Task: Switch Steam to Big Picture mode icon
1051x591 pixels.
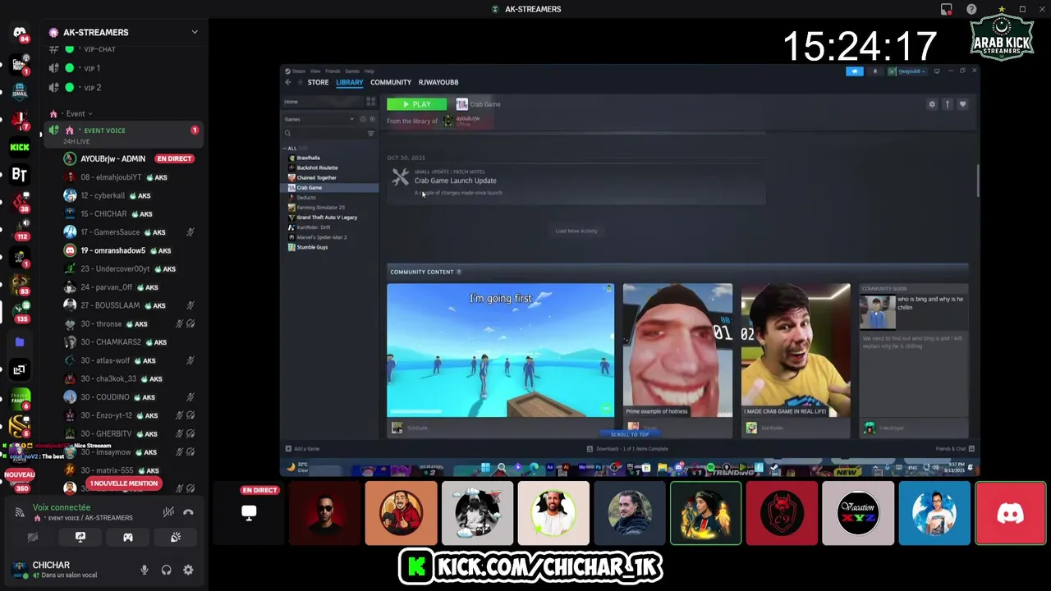Action: (x=937, y=71)
